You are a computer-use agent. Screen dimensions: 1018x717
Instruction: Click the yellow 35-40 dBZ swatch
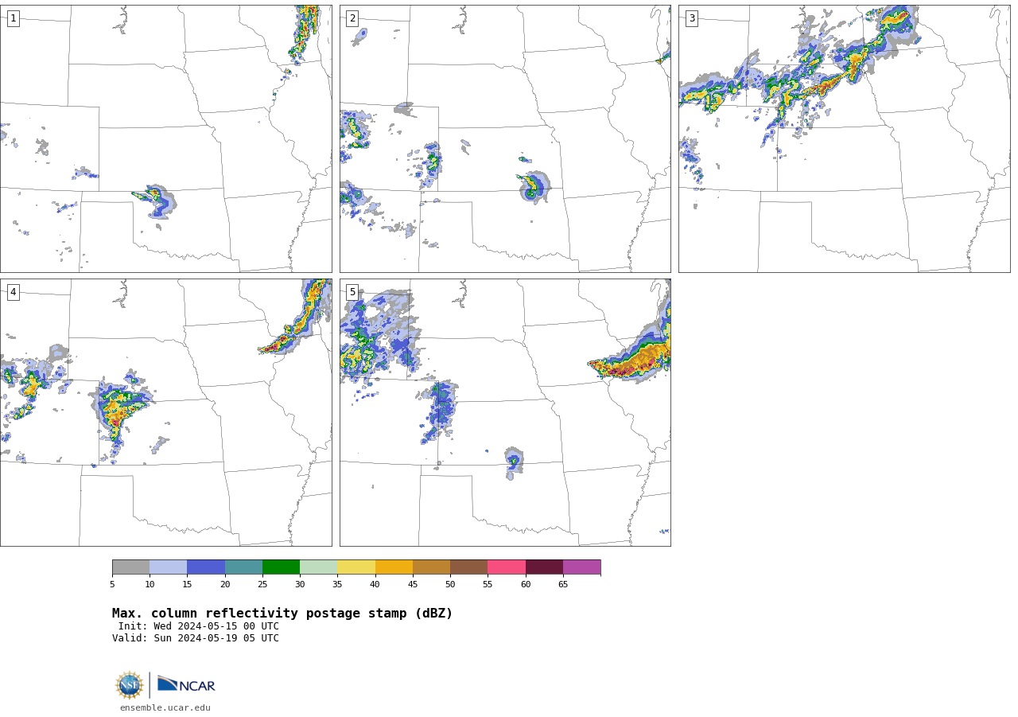(356, 567)
